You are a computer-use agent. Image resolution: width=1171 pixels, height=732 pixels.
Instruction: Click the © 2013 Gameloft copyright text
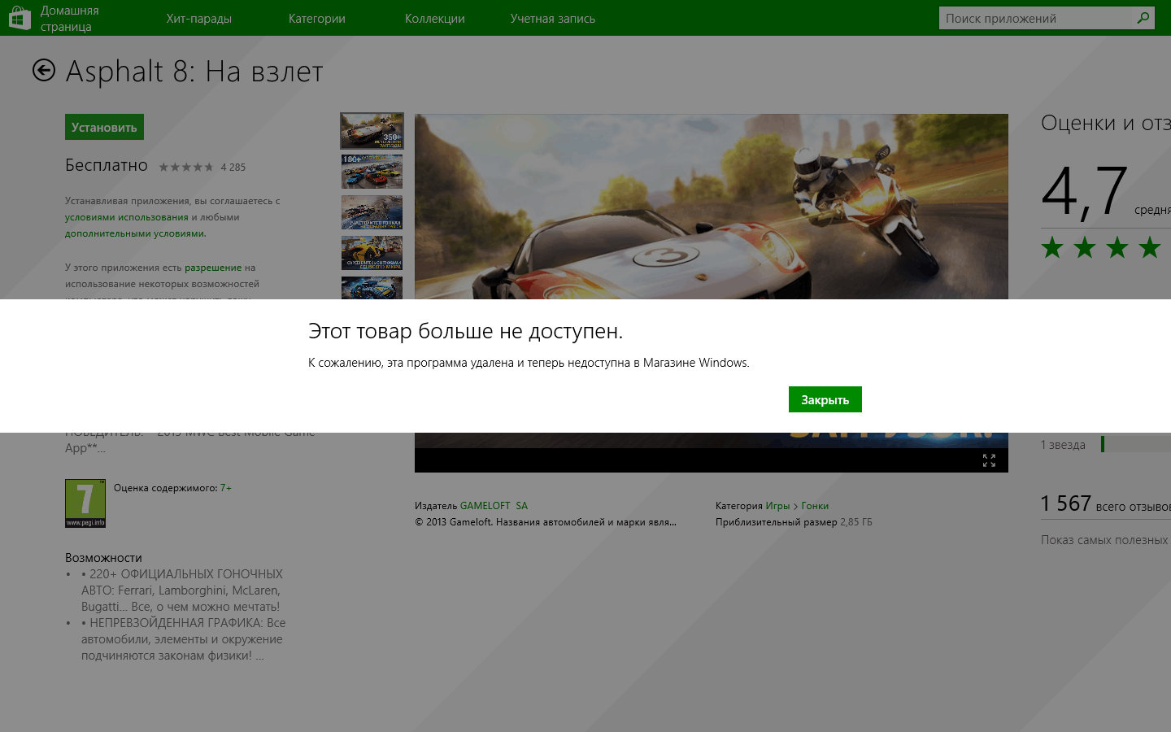546,522
